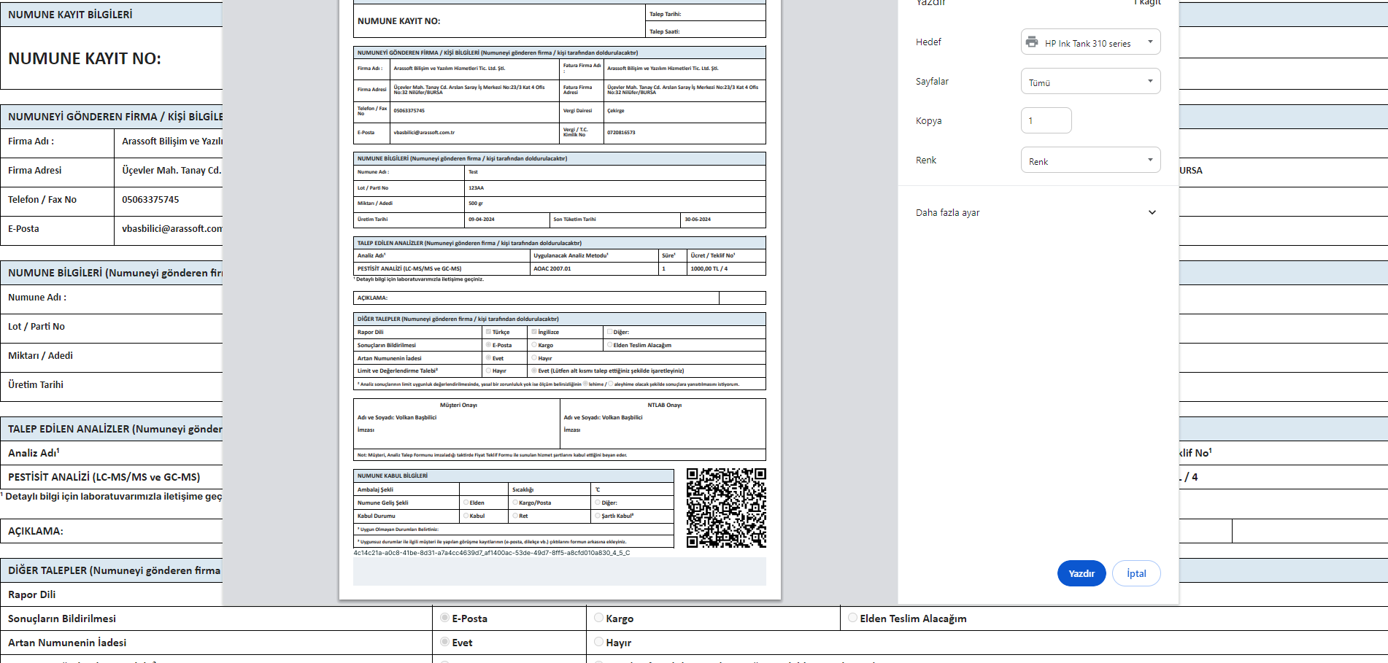
Task: Expand the Daha fazla ayar section
Action: (x=1036, y=212)
